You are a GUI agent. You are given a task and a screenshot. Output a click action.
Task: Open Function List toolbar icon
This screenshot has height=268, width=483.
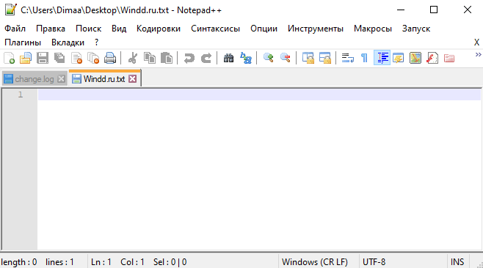pyautogui.click(x=432, y=58)
